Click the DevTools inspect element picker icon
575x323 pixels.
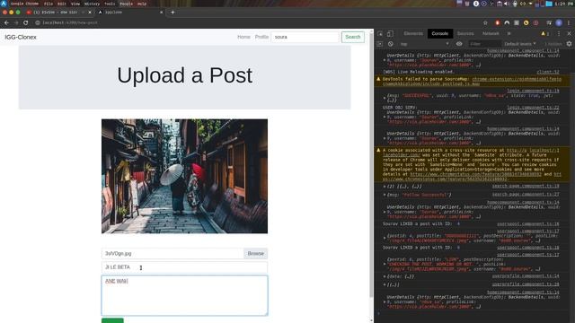(x=380, y=34)
